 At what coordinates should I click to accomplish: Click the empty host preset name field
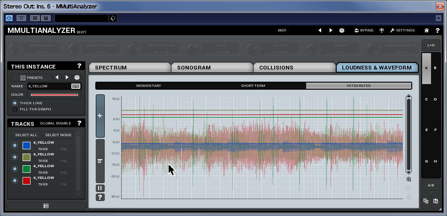click(x=82, y=18)
